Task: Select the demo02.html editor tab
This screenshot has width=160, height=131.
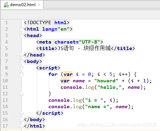Action: (22, 5)
